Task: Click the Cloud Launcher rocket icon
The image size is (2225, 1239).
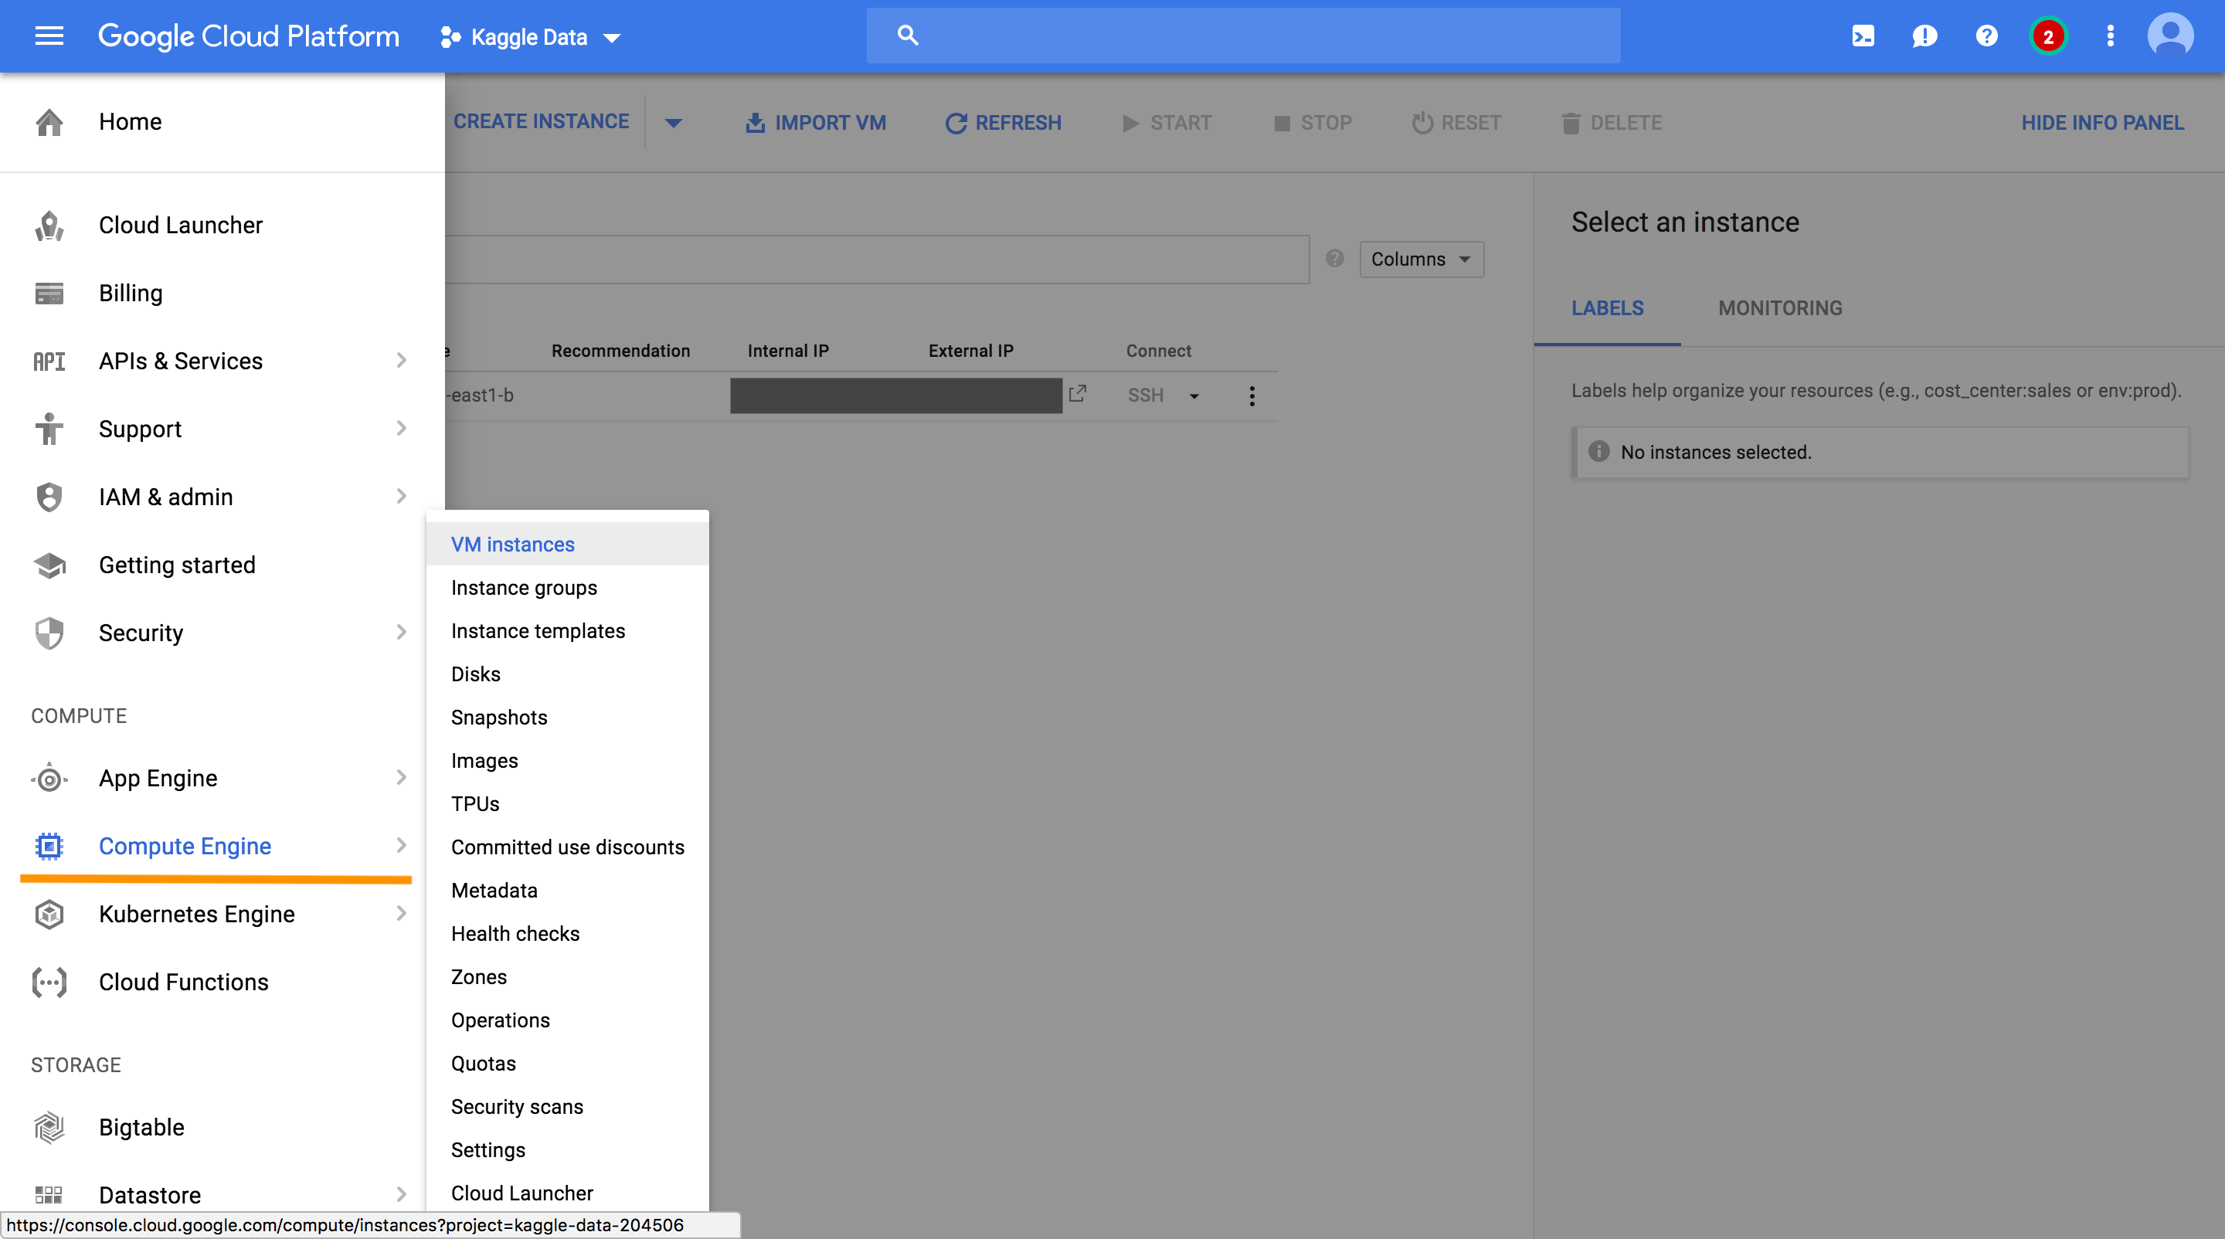Action: (x=49, y=226)
